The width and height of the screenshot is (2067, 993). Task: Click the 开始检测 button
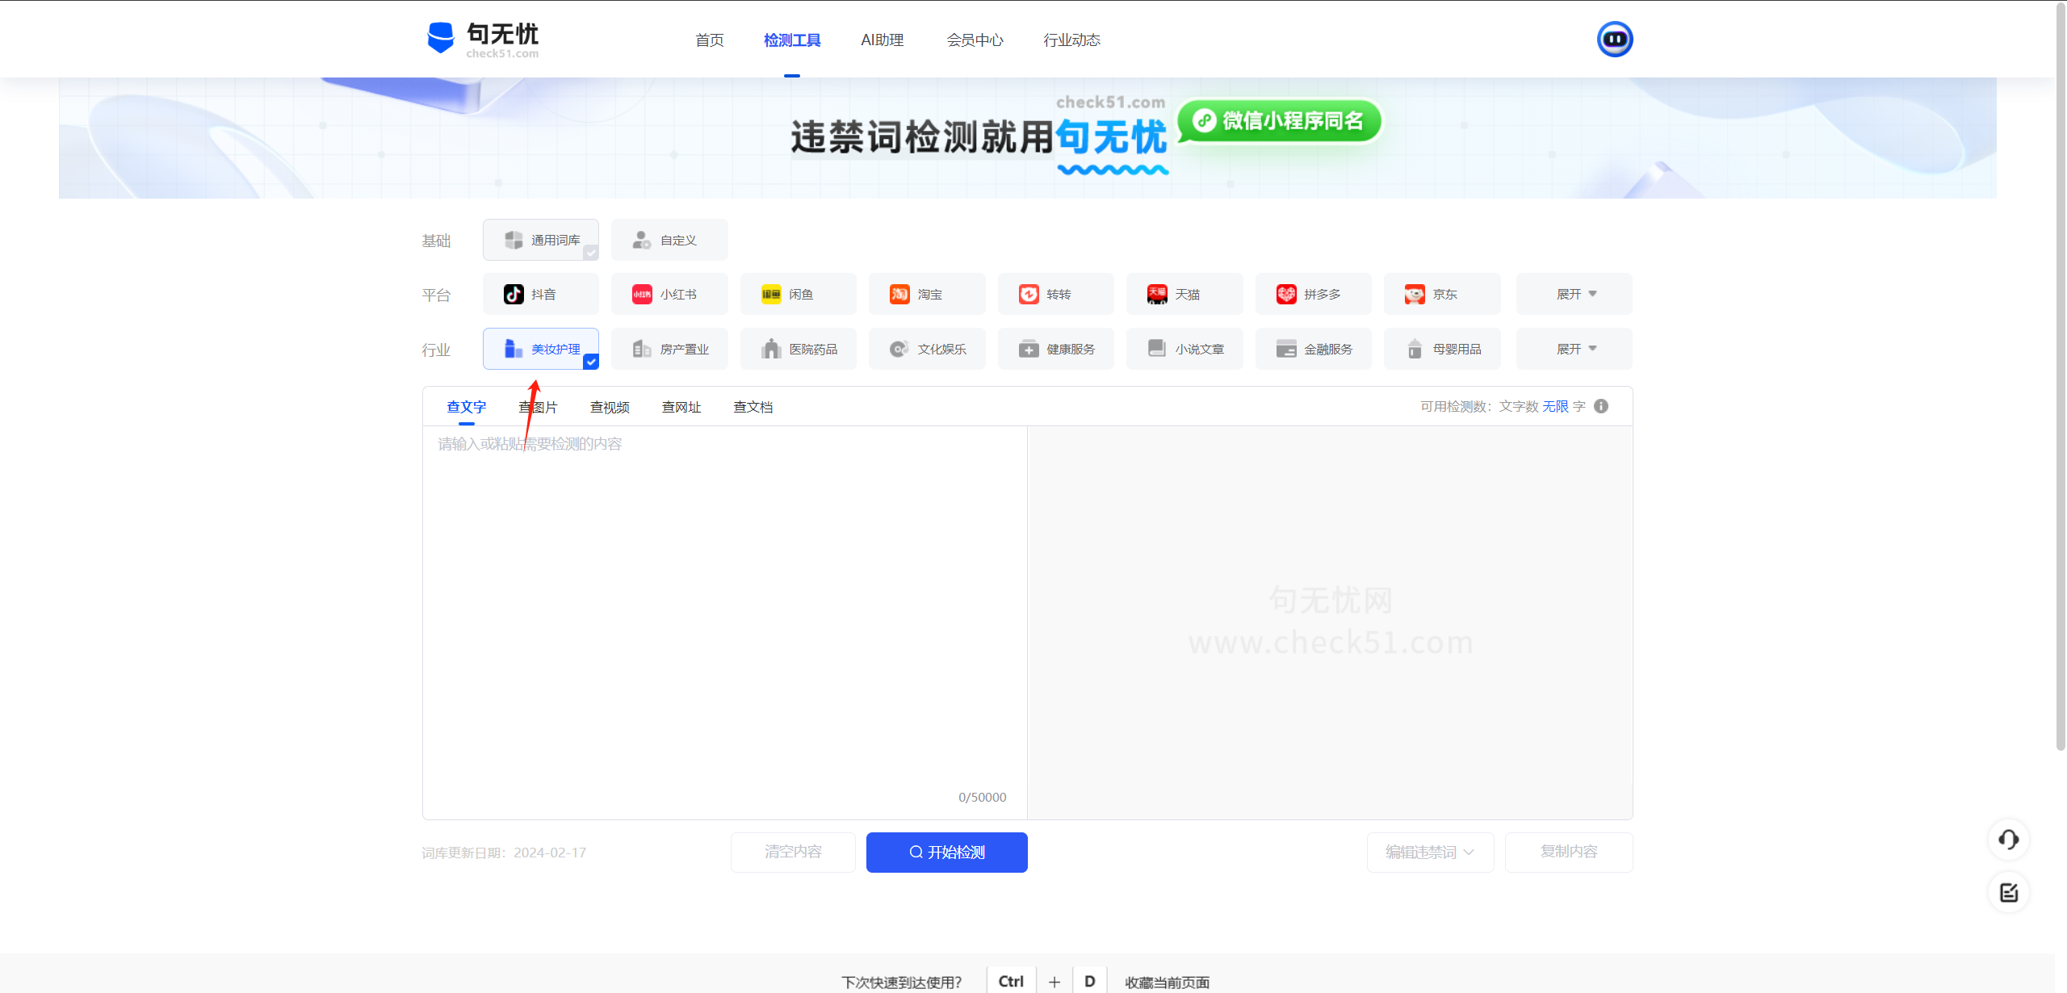(947, 852)
